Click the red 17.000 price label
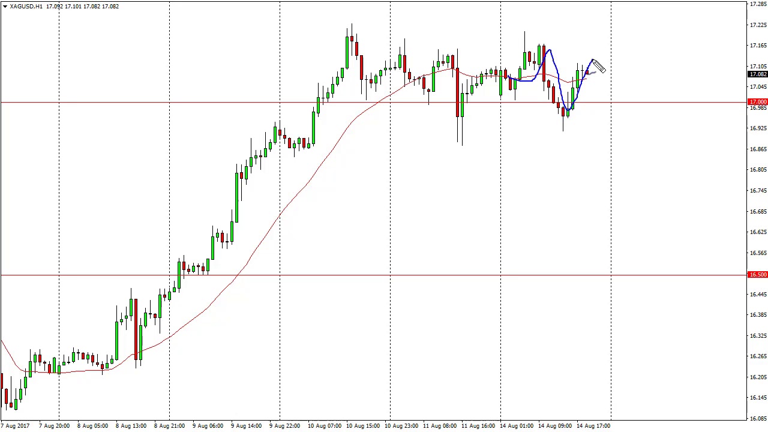Viewport: 768px width, 432px height. coord(758,103)
